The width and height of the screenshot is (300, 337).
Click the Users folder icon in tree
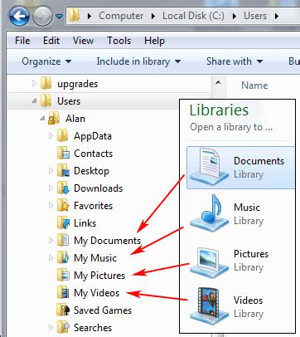pyautogui.click(x=46, y=100)
